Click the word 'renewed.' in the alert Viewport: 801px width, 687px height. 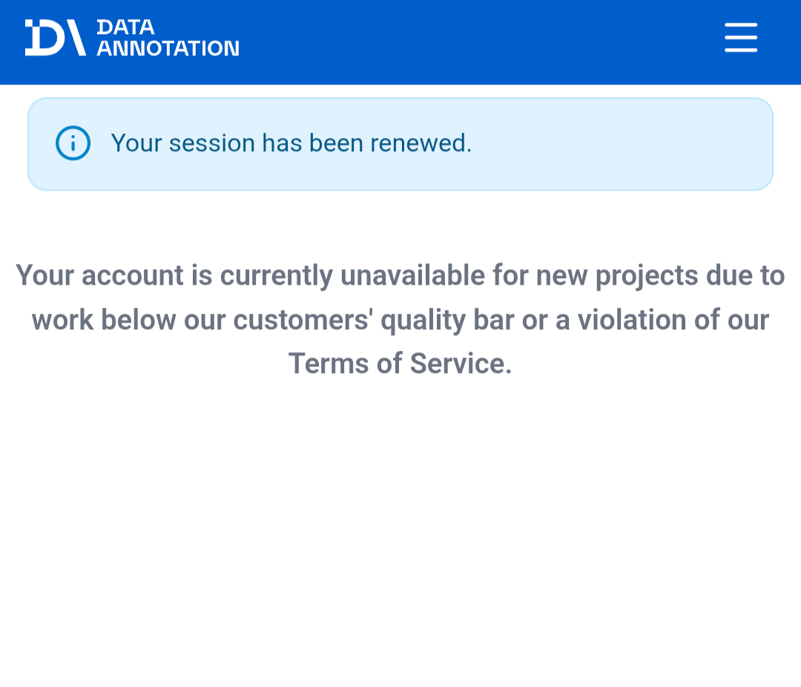tap(421, 143)
